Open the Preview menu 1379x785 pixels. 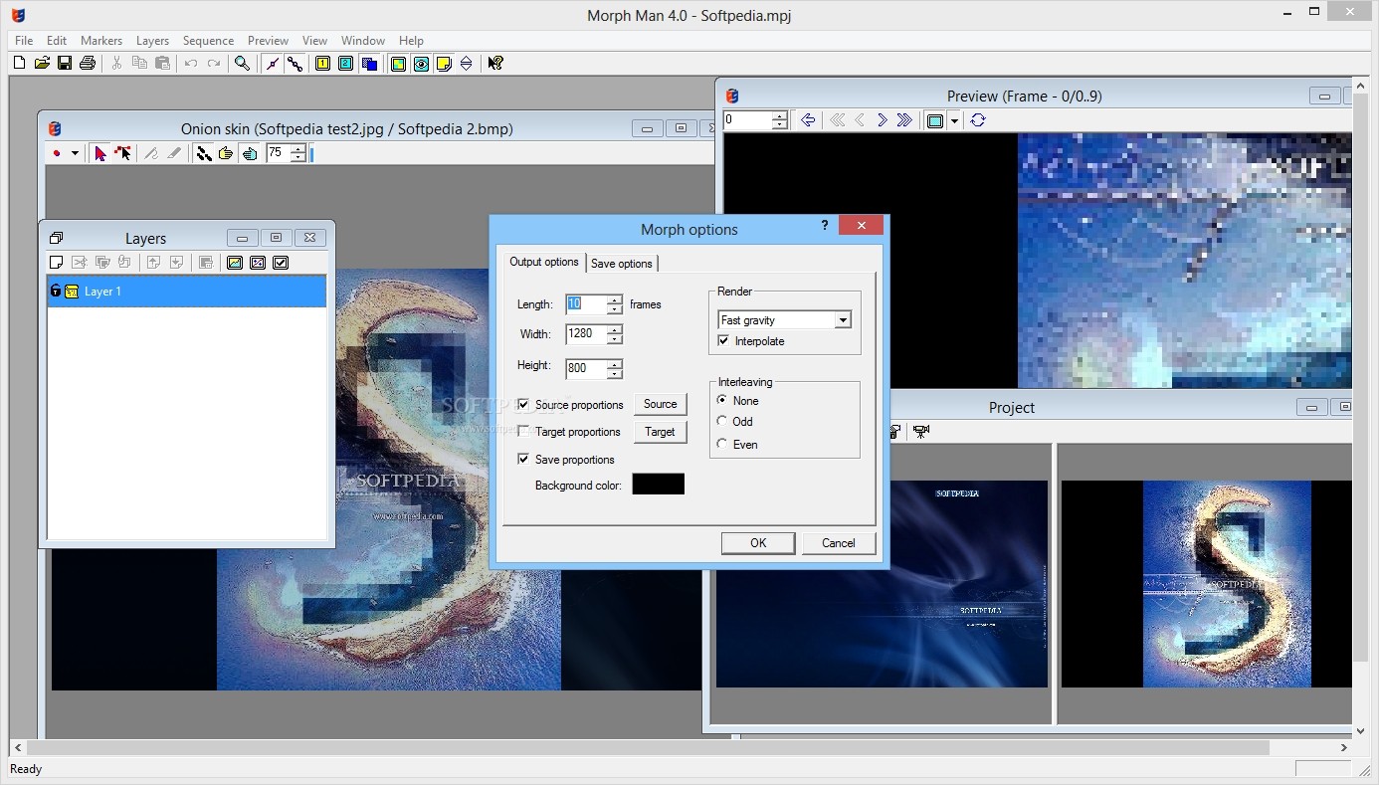pos(268,41)
